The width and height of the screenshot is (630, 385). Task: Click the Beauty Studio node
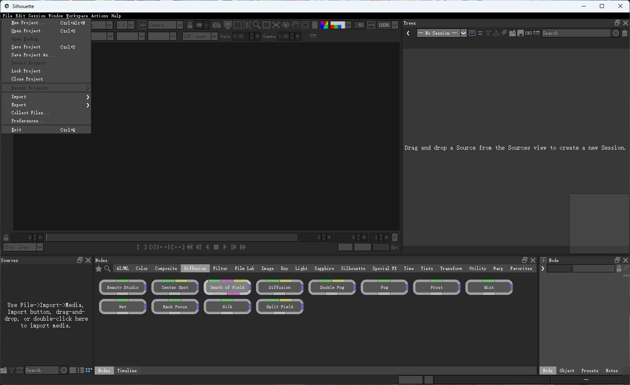(123, 287)
